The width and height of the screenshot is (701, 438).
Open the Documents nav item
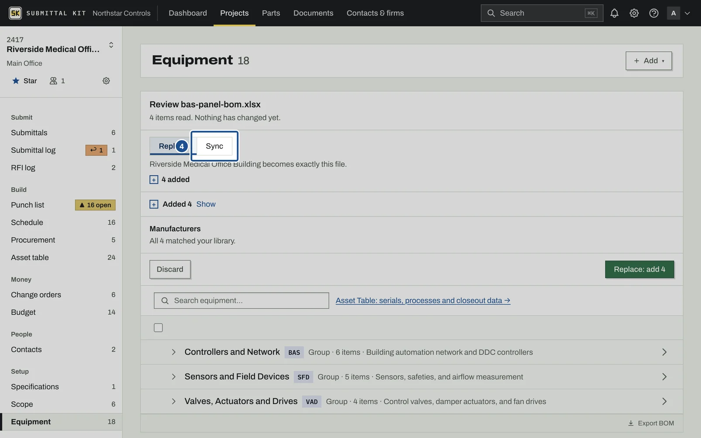click(313, 13)
